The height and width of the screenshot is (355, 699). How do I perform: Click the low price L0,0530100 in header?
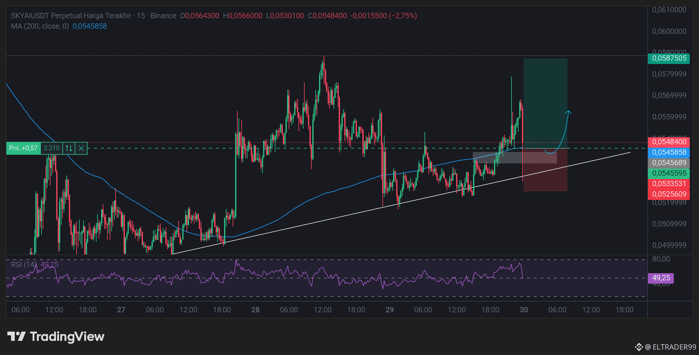(285, 16)
